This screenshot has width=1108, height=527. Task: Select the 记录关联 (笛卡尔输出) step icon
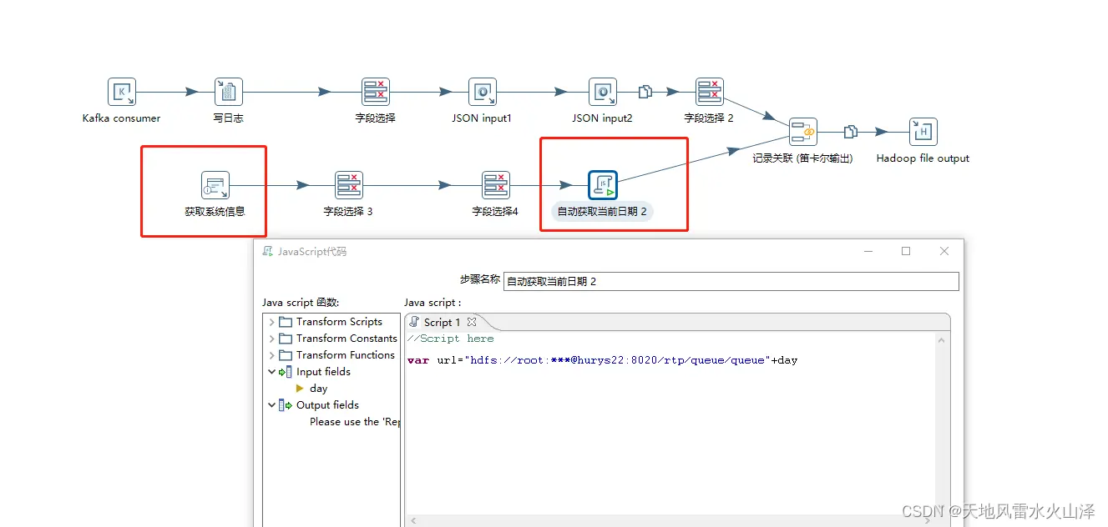tap(802, 132)
